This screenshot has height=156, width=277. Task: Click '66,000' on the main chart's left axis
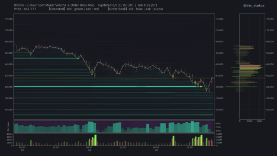9,53
